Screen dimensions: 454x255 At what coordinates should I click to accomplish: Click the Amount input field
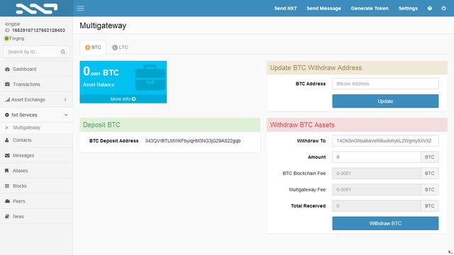(377, 157)
